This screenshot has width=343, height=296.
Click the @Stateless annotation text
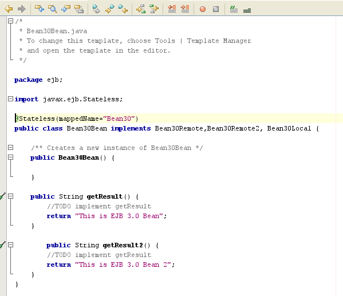(35, 119)
